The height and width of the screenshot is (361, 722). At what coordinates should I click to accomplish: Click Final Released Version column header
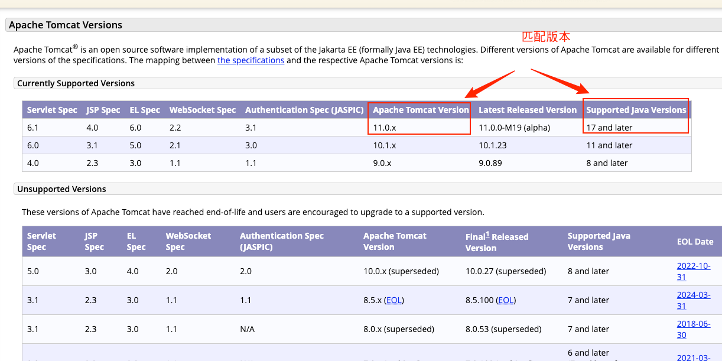click(x=497, y=242)
